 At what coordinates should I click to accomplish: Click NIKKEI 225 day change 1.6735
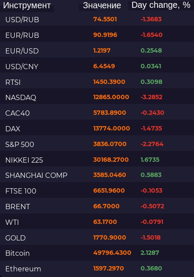coord(150,160)
